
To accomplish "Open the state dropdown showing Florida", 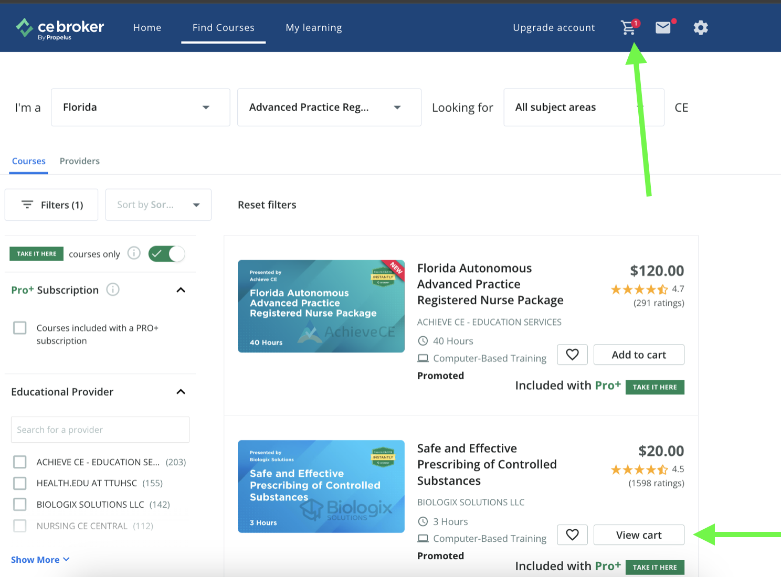I will (140, 107).
